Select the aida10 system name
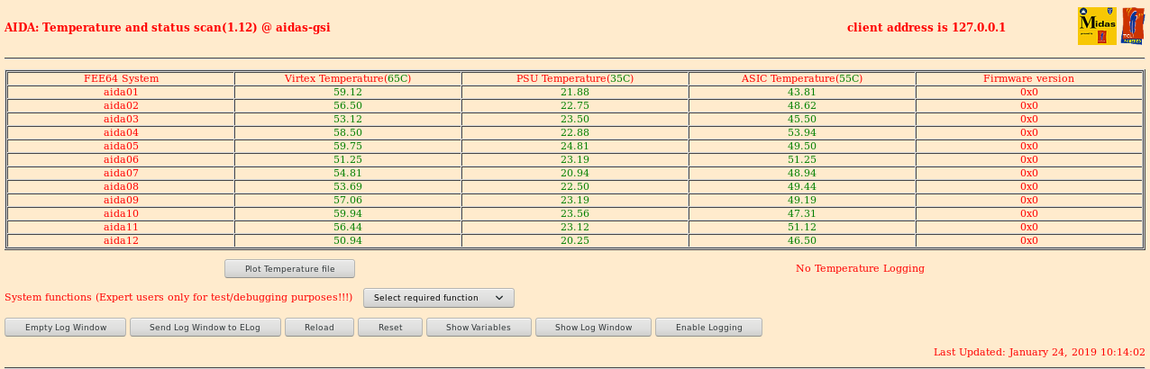Screen dimensions: 1150x369 point(121,213)
